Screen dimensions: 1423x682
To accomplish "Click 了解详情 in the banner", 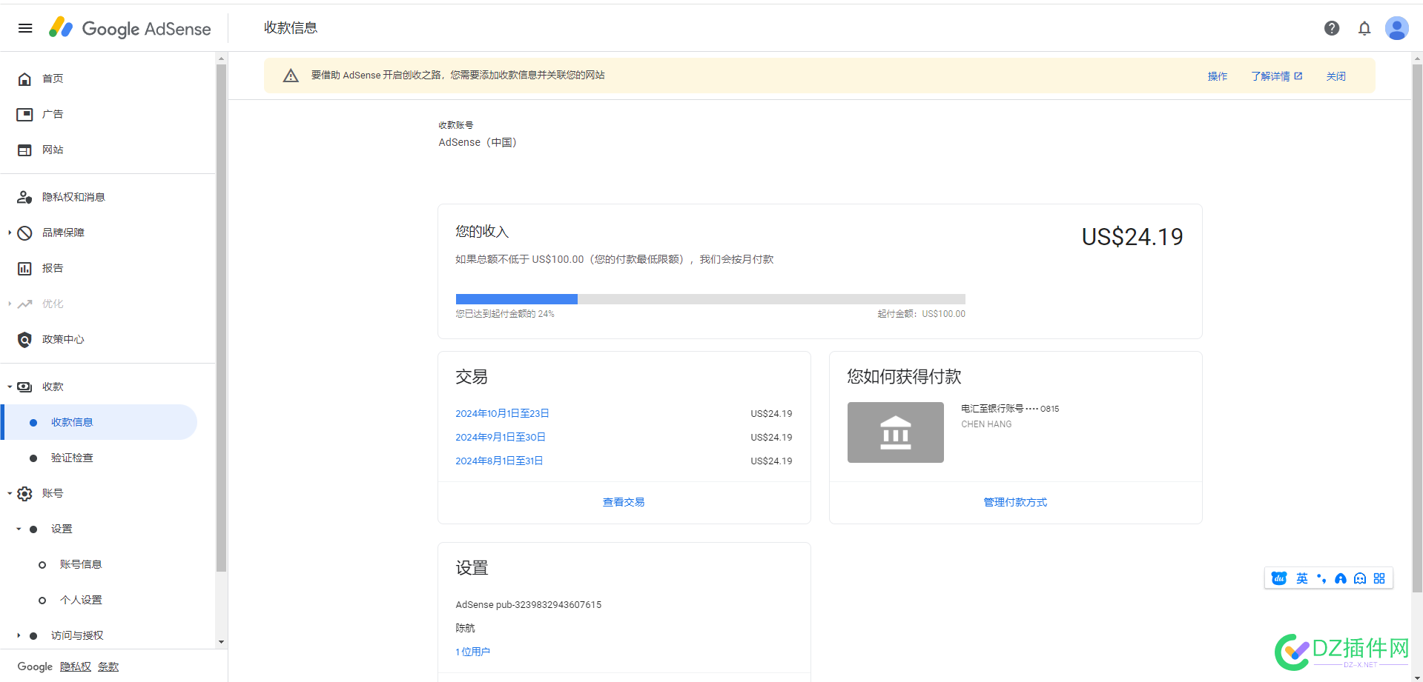I will [1271, 76].
